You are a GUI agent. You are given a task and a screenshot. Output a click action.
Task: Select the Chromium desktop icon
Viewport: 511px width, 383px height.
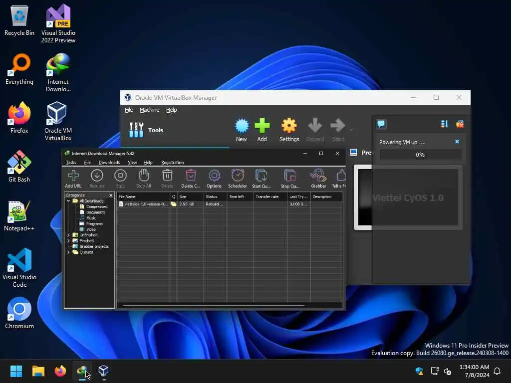pos(19,313)
